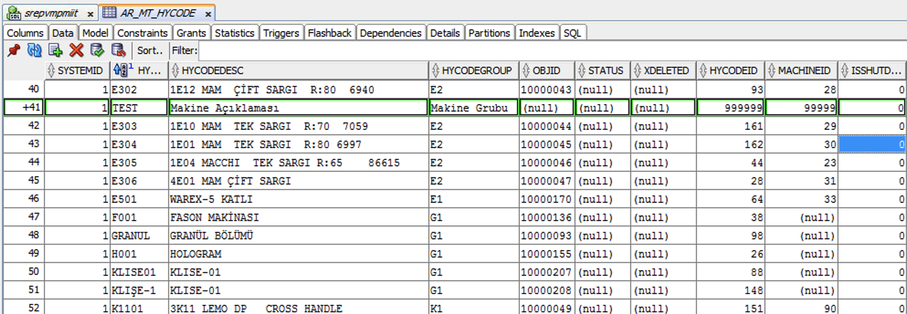907x314 pixels.
Task: Close the AR_MT_HYCODE tab
Action: 208,14
